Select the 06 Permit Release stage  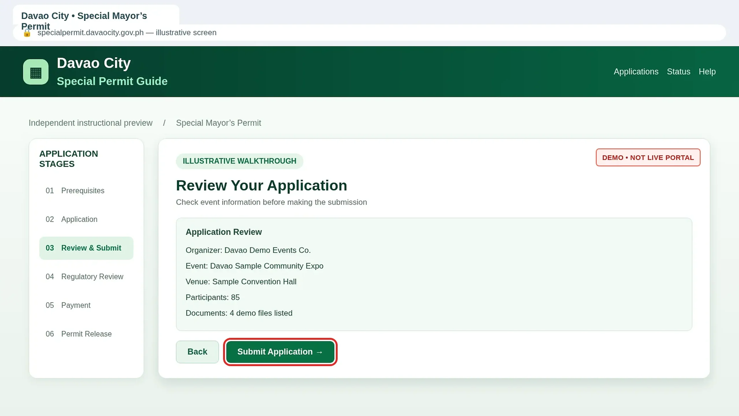(86, 334)
